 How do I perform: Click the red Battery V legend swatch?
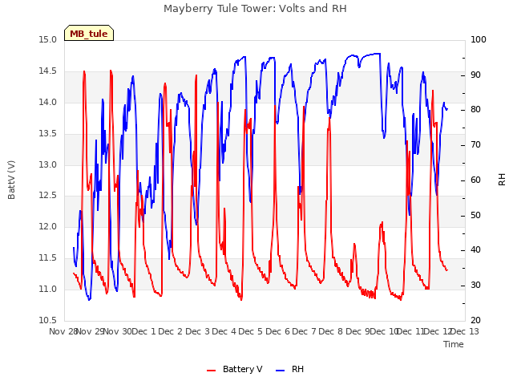pos(212,371)
